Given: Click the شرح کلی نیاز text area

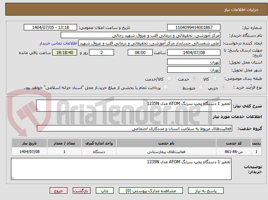Looking at the screenshot, I should 134,106.
